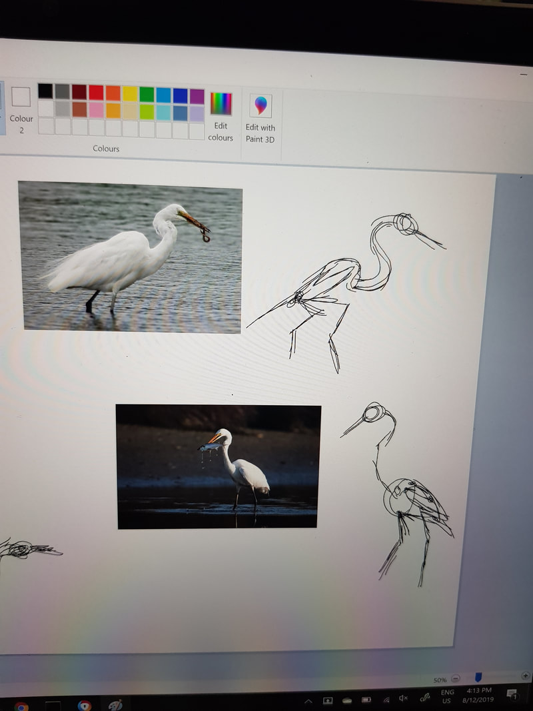Viewport: 533px width, 711px height.
Task: Launch Edit with Paint 3D
Action: [x=261, y=119]
